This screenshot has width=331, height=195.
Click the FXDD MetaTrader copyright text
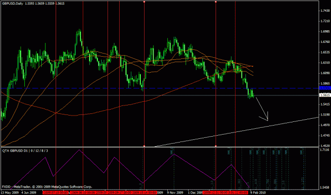point(47,187)
